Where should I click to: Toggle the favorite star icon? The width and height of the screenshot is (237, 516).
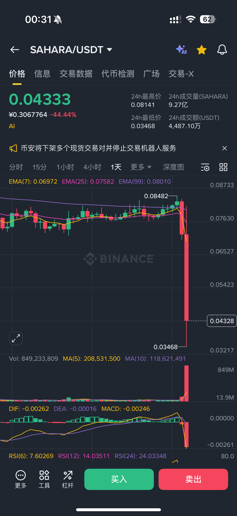(202, 50)
